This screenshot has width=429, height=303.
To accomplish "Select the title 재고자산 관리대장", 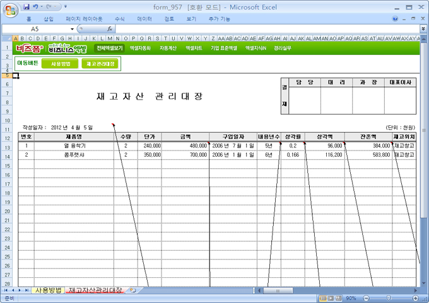I will (150, 96).
